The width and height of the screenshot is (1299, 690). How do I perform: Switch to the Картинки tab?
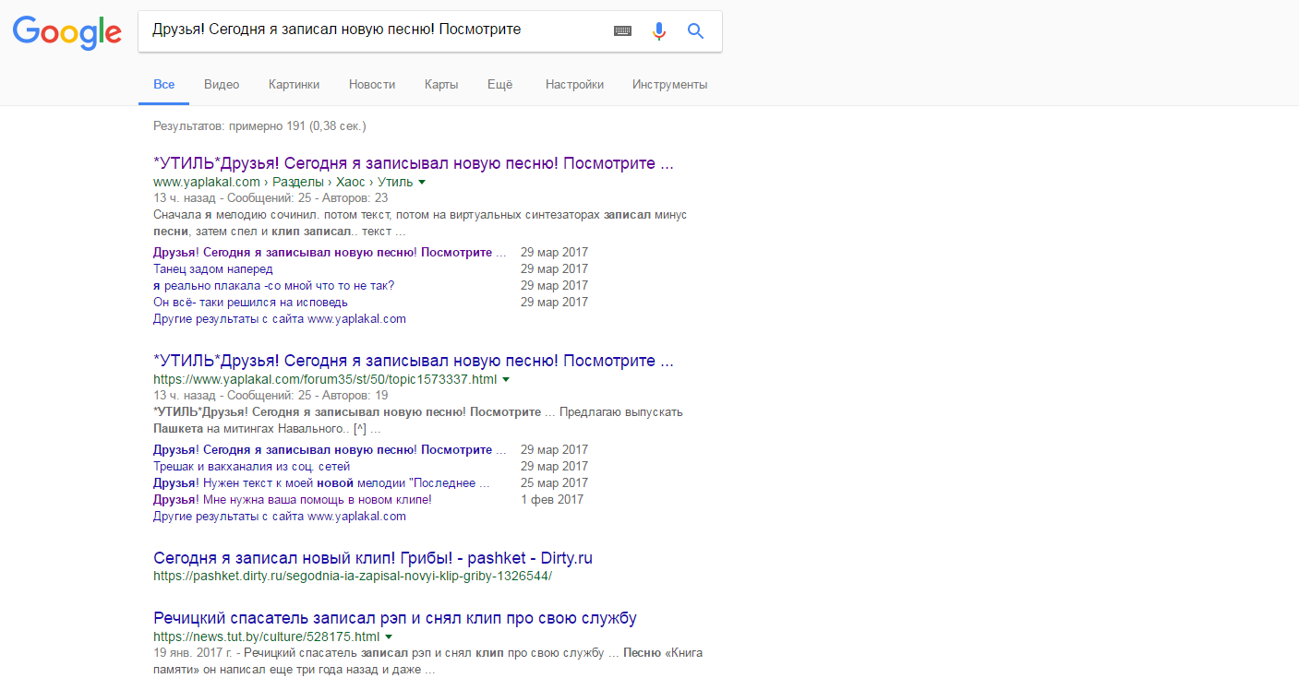pos(294,84)
